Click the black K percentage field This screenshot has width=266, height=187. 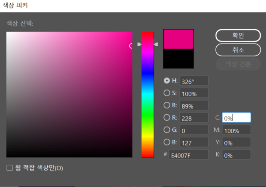click(236, 155)
